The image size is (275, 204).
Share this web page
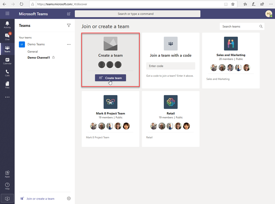262,4
